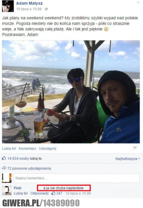Share the post via Udostępnij
This screenshot has width=143, height=208.
(48, 149)
